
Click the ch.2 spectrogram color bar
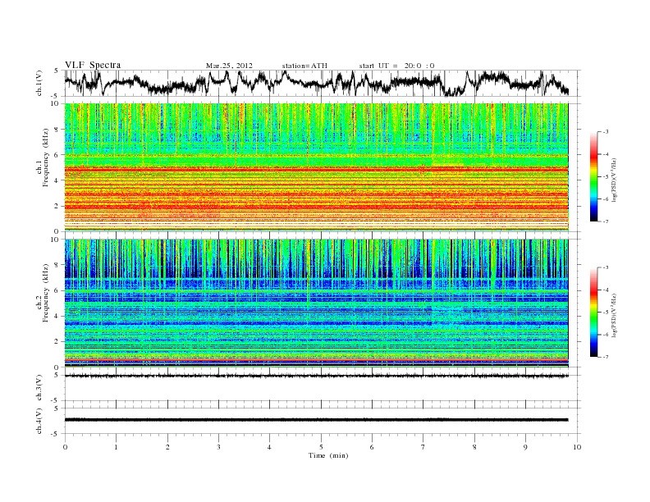[594, 312]
